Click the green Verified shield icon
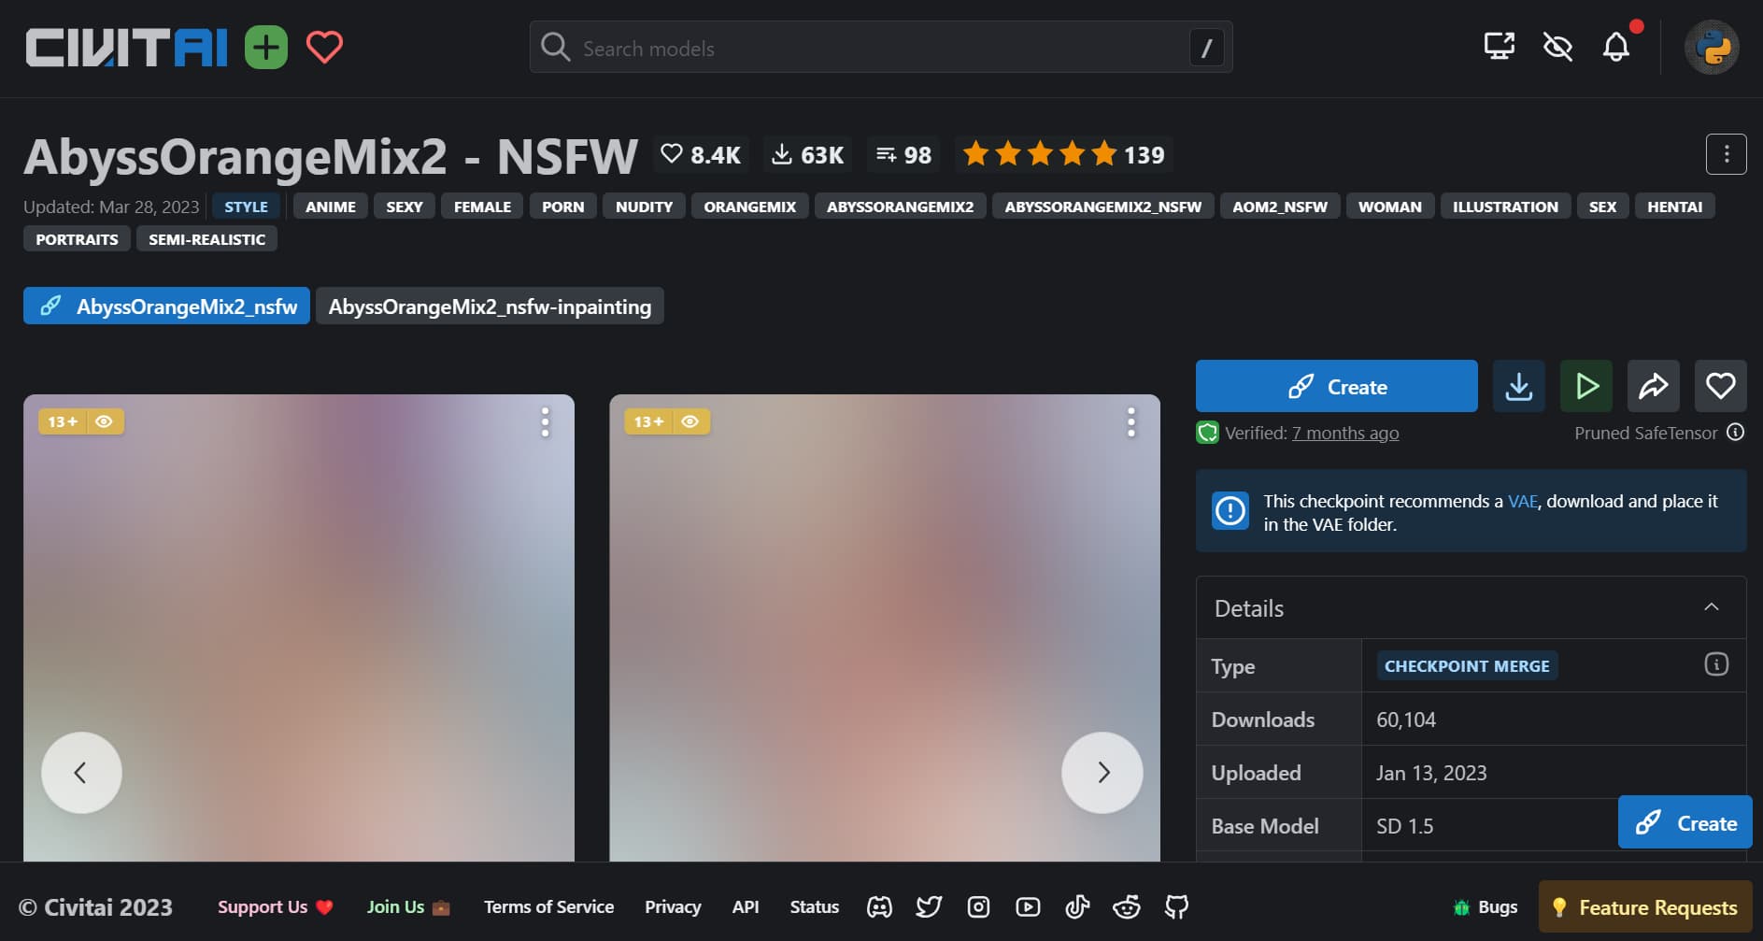Screen dimensions: 1763x941 (1207, 433)
